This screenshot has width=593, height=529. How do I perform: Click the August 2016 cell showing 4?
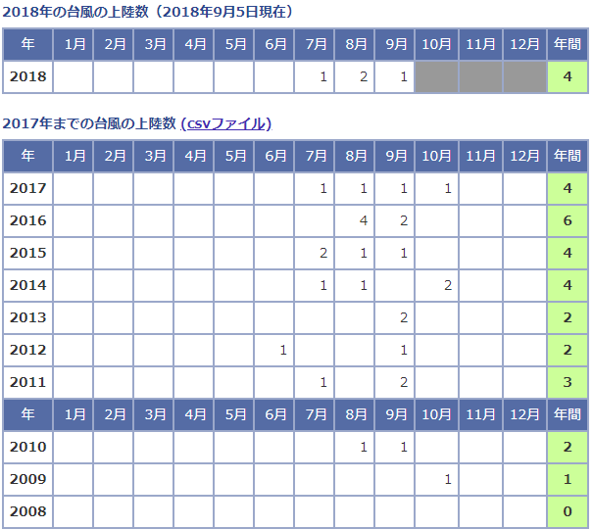pyautogui.click(x=355, y=220)
